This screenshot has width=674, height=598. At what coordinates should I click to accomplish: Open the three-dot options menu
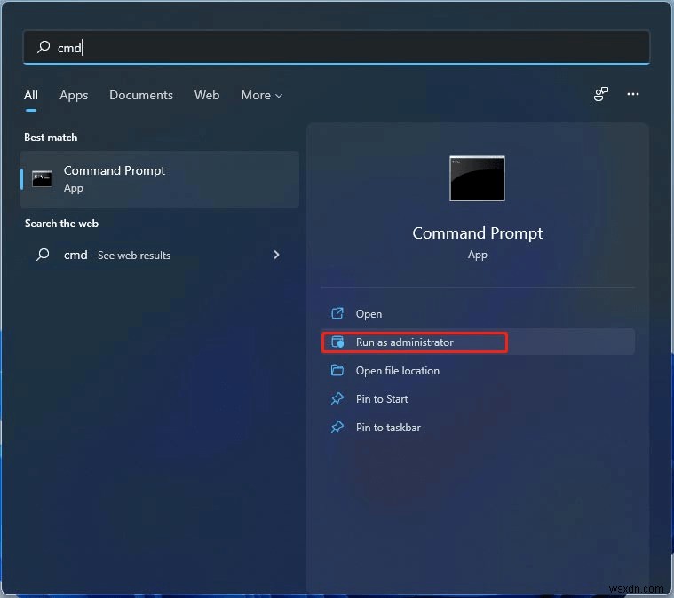pos(633,94)
